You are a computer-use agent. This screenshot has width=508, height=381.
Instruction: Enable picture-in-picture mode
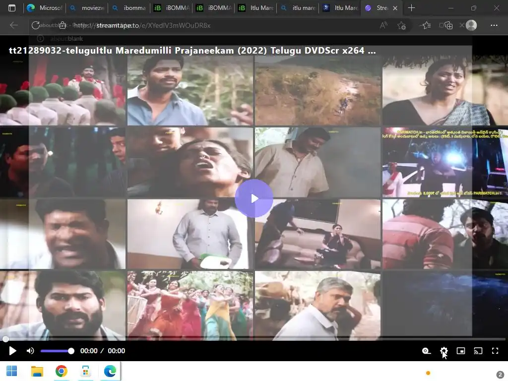461,351
